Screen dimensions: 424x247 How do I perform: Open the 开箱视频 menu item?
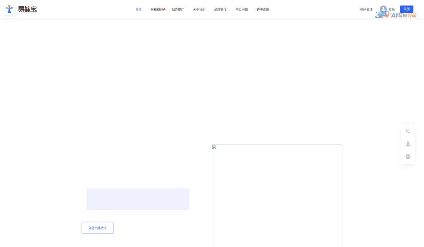(x=157, y=10)
